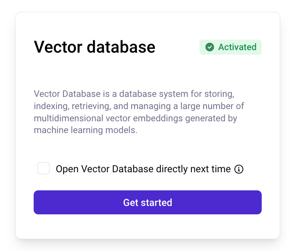Click the word "Activated" in green
Image resolution: width=292 pixels, height=251 pixels.
click(237, 47)
